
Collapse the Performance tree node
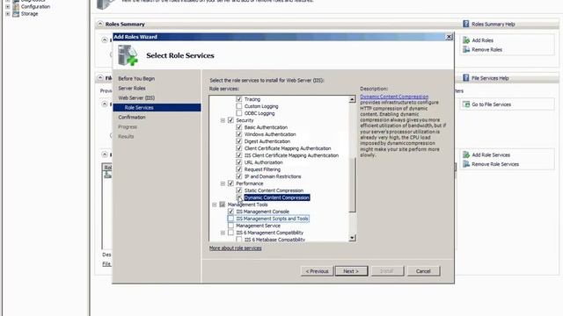click(x=223, y=183)
